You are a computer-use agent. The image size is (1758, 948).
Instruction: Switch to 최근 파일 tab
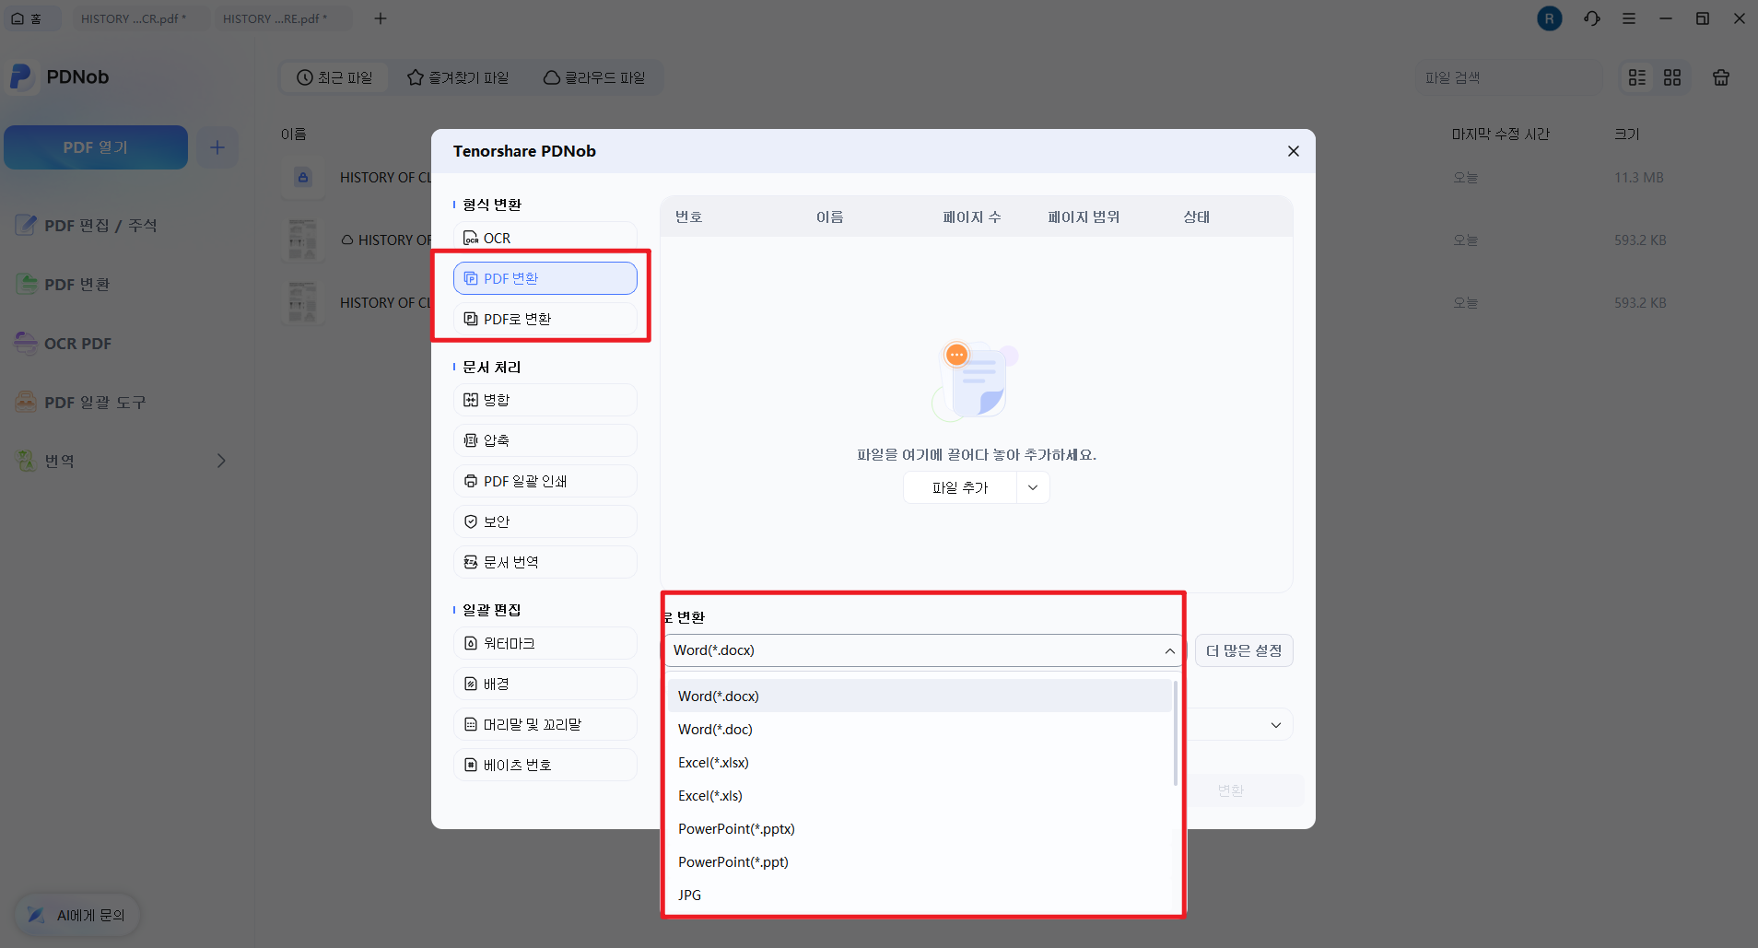334,77
